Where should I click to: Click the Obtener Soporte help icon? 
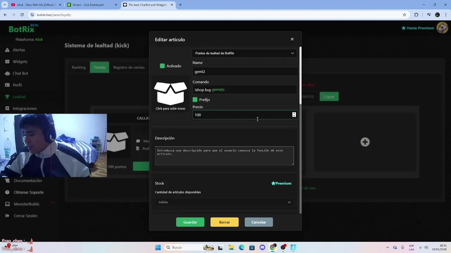[7, 192]
